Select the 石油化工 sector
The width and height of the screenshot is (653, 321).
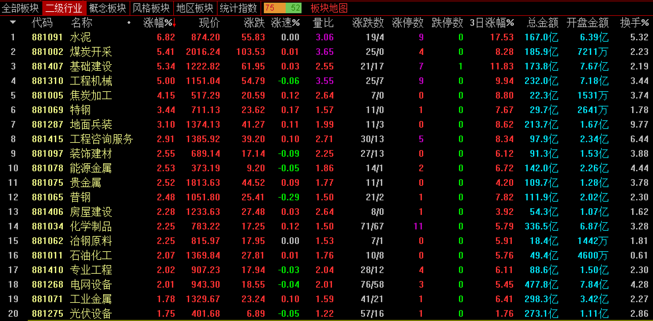coord(91,256)
